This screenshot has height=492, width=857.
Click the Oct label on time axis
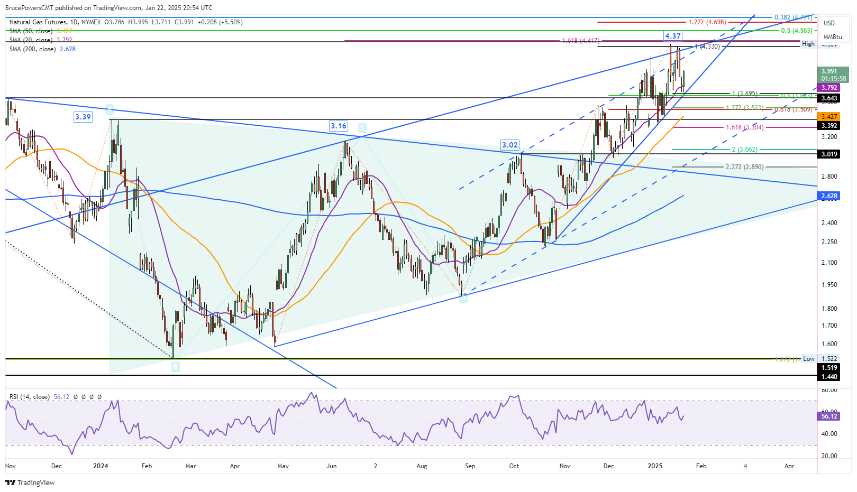click(514, 466)
